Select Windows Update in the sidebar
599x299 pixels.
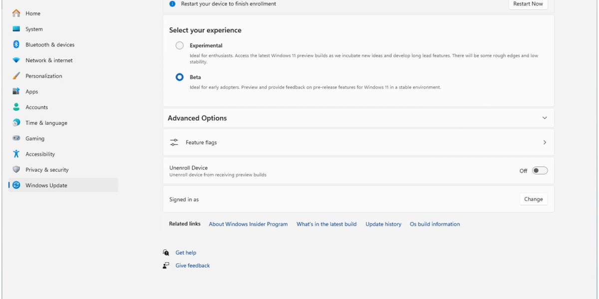point(63,185)
